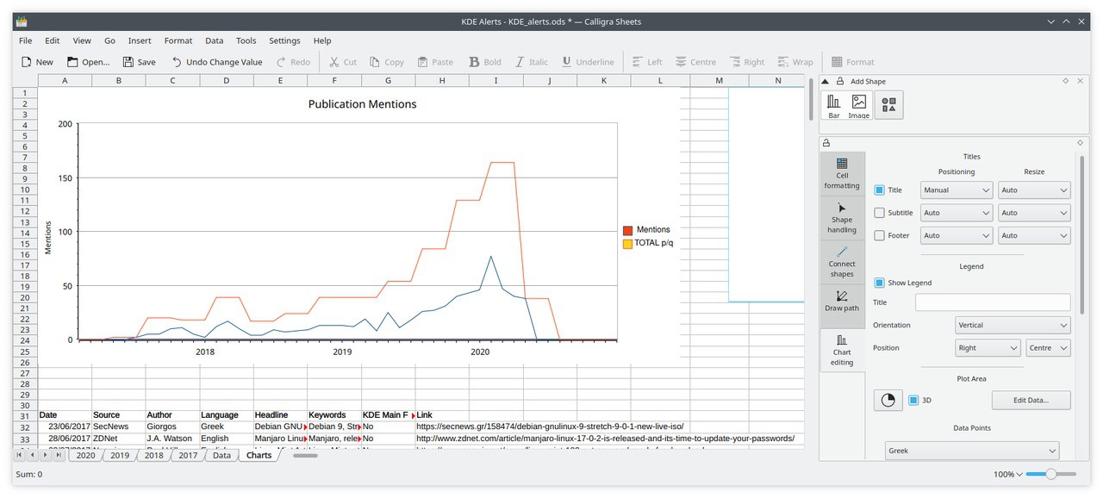Image resolution: width=1103 pixels, height=498 pixels.
Task: Click the Redo toolbar button
Action: [x=293, y=62]
